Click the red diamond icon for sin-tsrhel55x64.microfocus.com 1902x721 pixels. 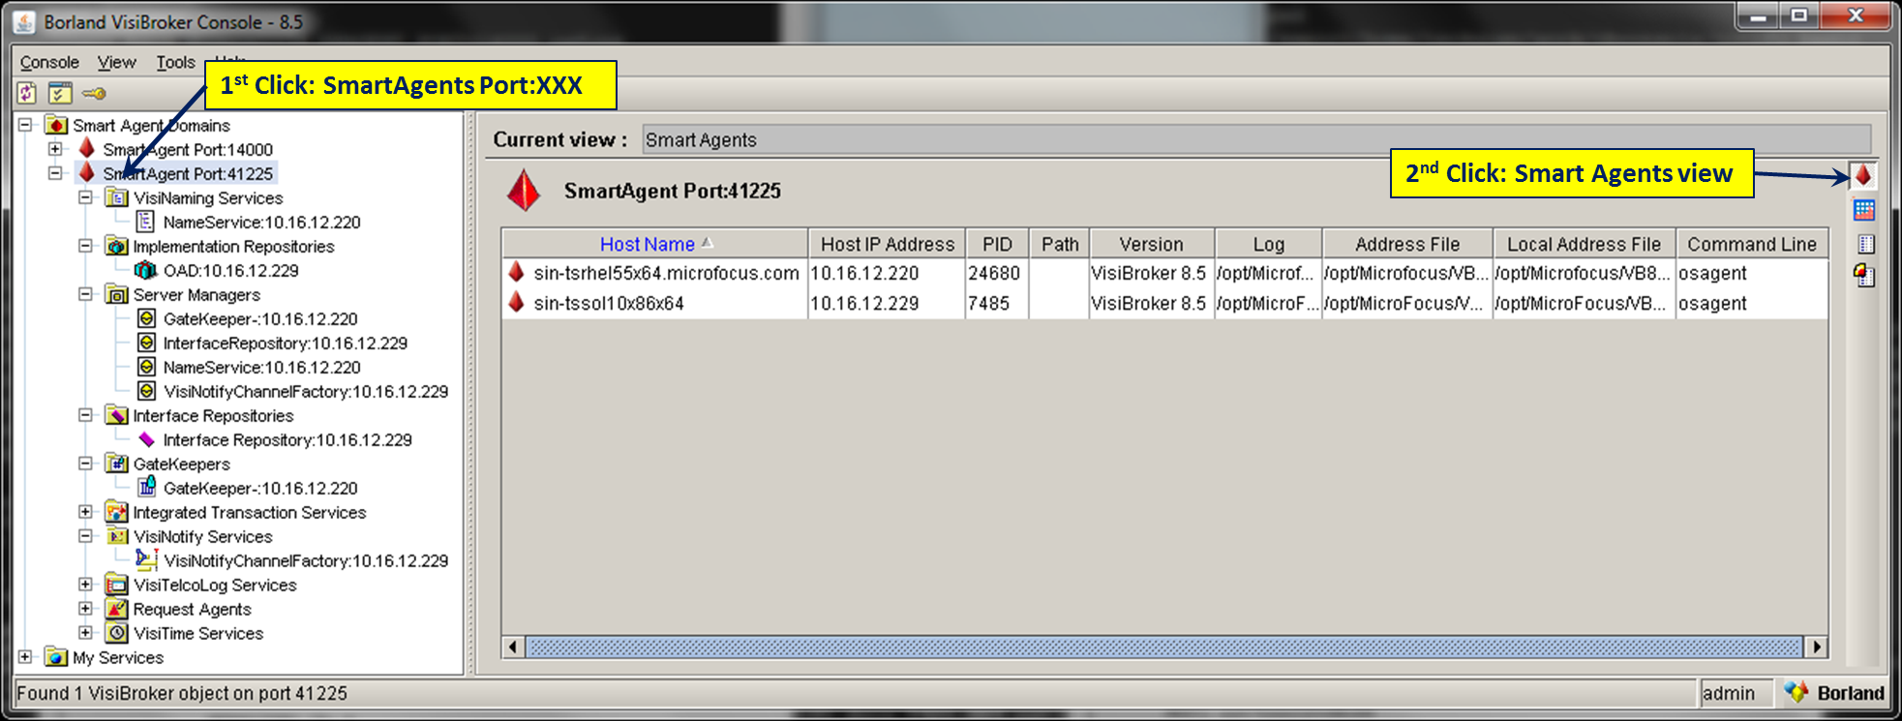517,272
